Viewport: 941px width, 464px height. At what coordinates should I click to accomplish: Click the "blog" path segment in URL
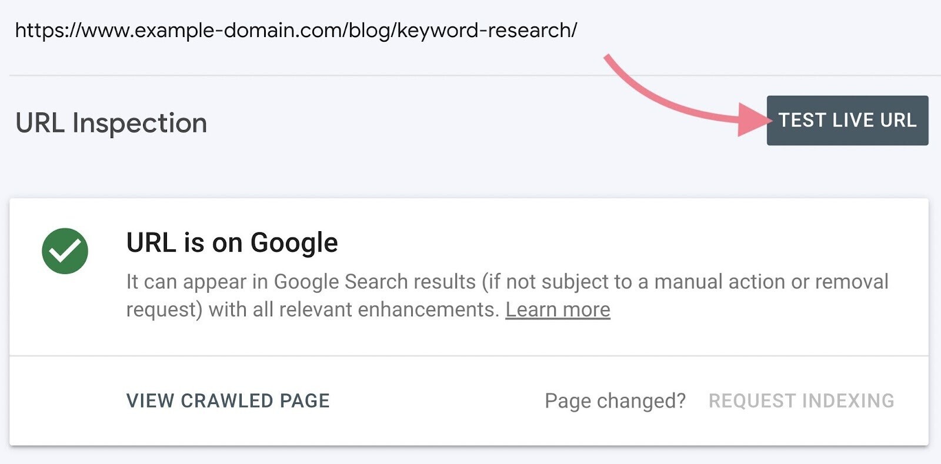click(369, 30)
